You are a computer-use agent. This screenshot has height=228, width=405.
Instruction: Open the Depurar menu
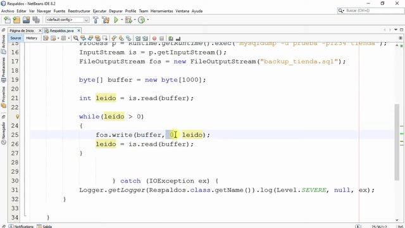[116, 11]
